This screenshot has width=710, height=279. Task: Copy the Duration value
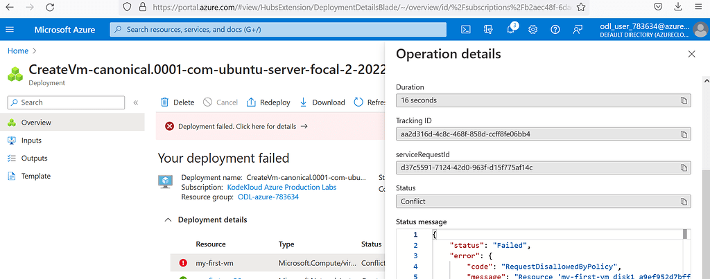tap(684, 100)
